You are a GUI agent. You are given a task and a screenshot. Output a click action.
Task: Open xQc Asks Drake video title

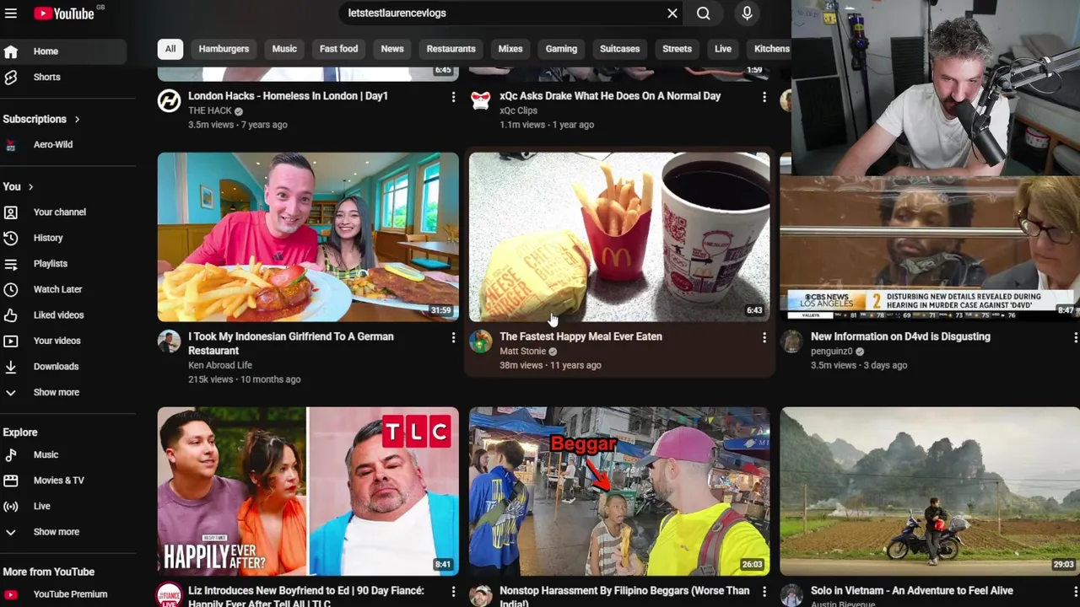[610, 96]
